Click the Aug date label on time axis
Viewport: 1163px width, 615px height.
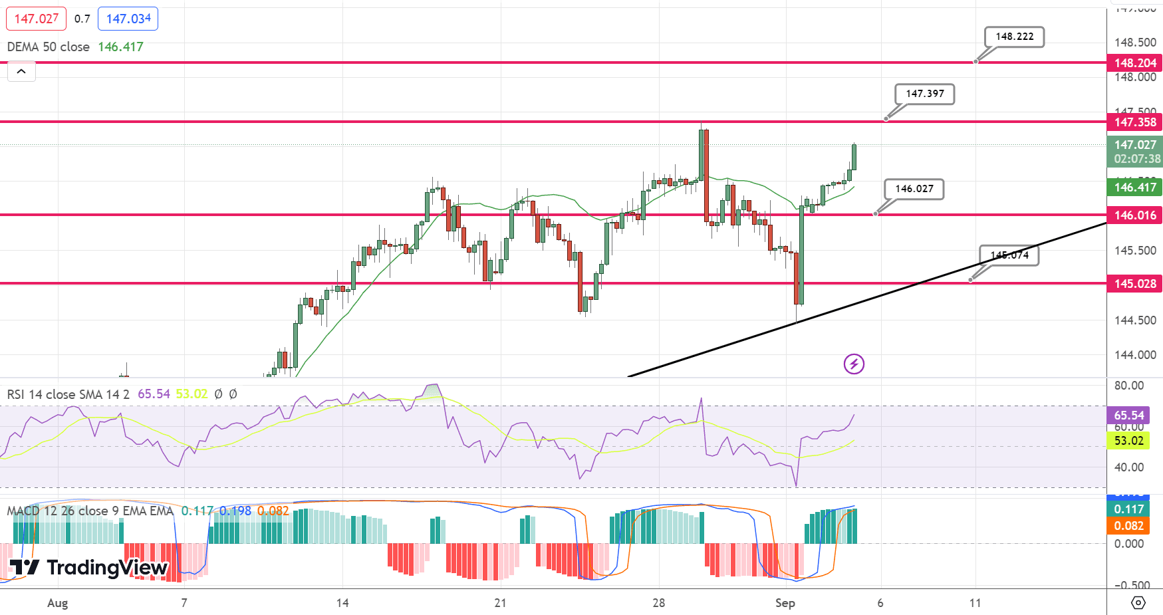click(58, 603)
